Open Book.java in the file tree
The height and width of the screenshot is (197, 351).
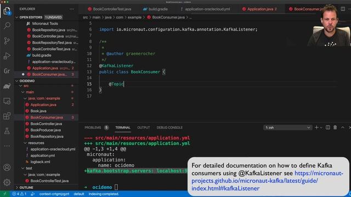[x=38, y=111]
